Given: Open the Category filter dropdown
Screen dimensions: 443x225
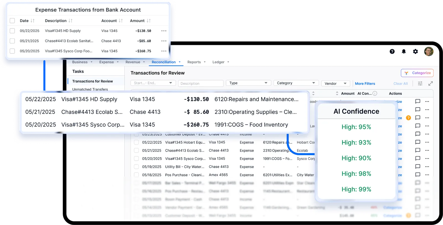Looking at the screenshot, I should (x=296, y=83).
